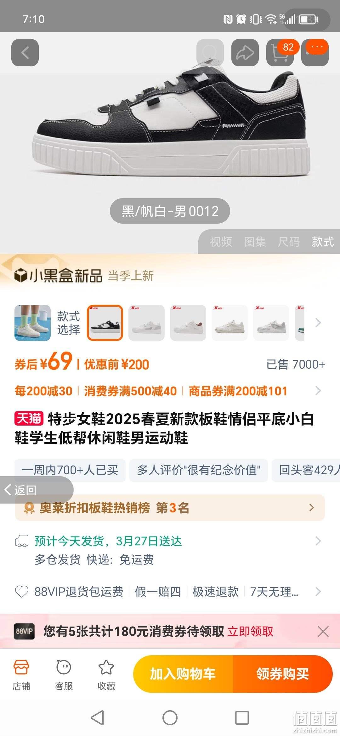Screen dimensions: 340x736
Task: Open shopping cart with 82 badge
Action: pos(280,53)
